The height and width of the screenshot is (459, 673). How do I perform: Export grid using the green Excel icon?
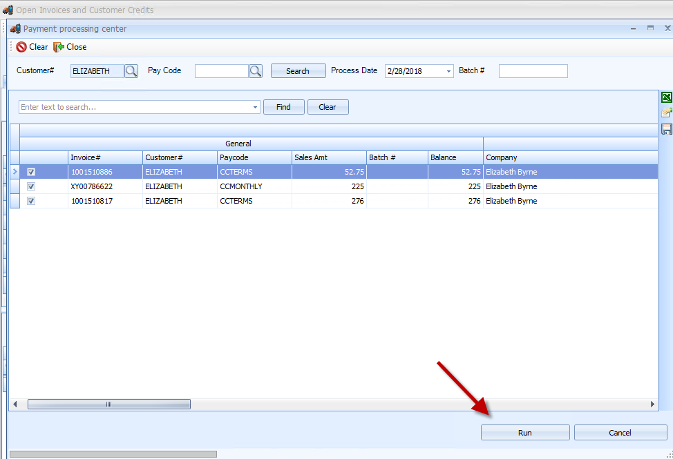coord(667,98)
